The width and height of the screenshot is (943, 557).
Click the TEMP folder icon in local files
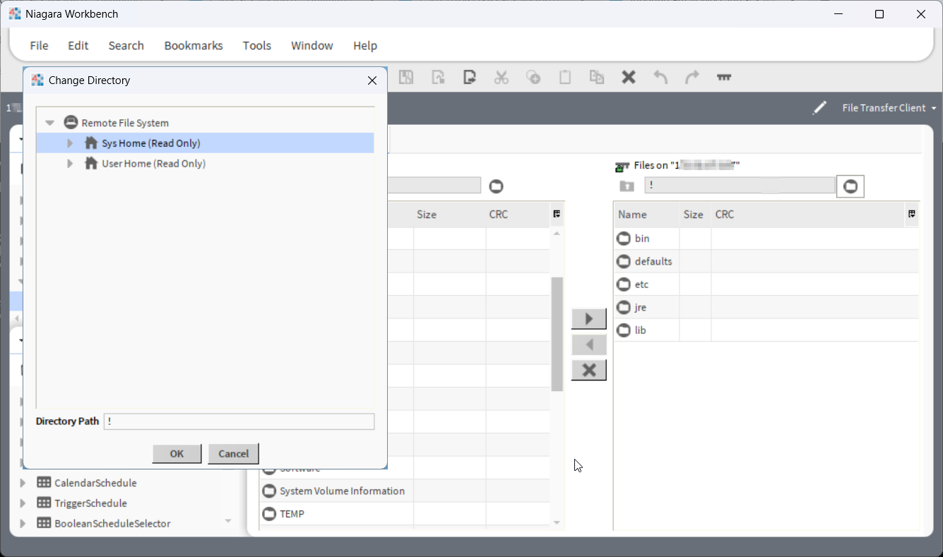[x=269, y=514]
